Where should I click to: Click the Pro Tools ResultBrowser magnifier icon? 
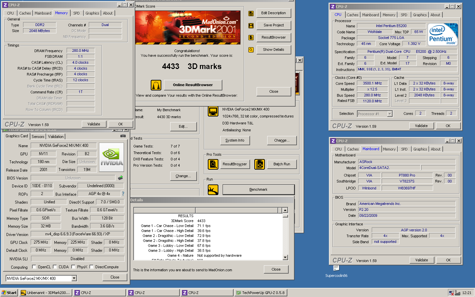coord(213,164)
